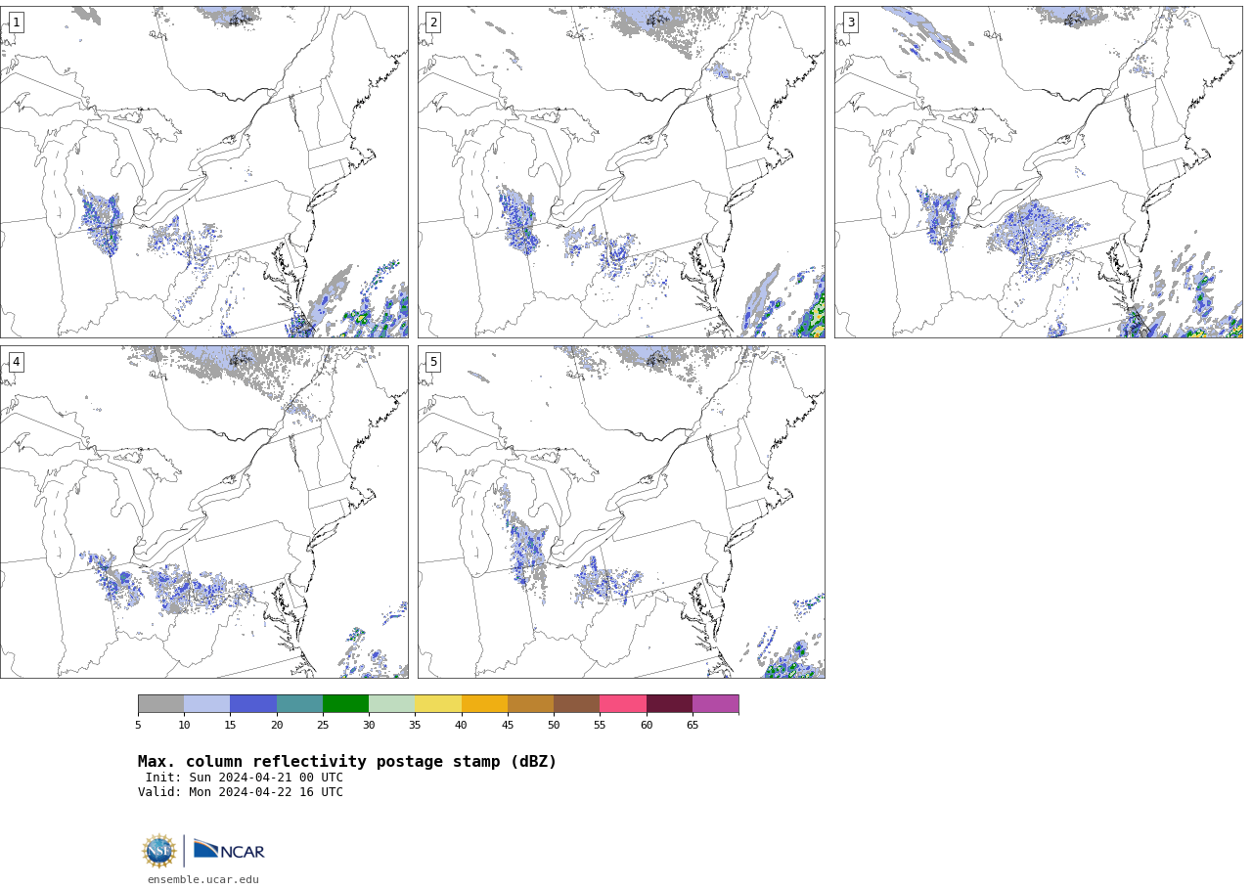Screen dimensions: 1252x890
Task: Click the NCAR logo
Action: 229,850
